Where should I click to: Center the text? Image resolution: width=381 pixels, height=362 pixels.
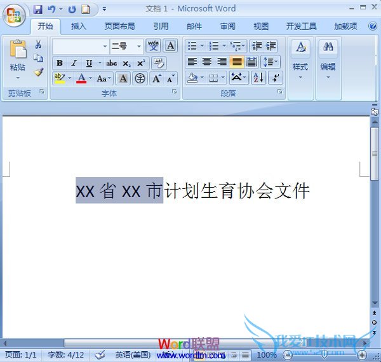point(207,62)
